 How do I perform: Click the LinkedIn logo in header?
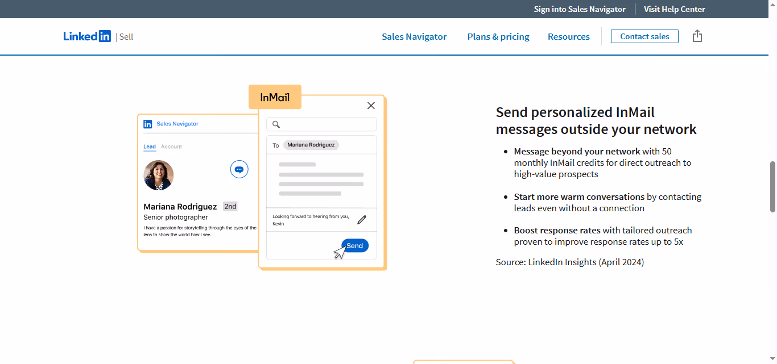tap(87, 36)
